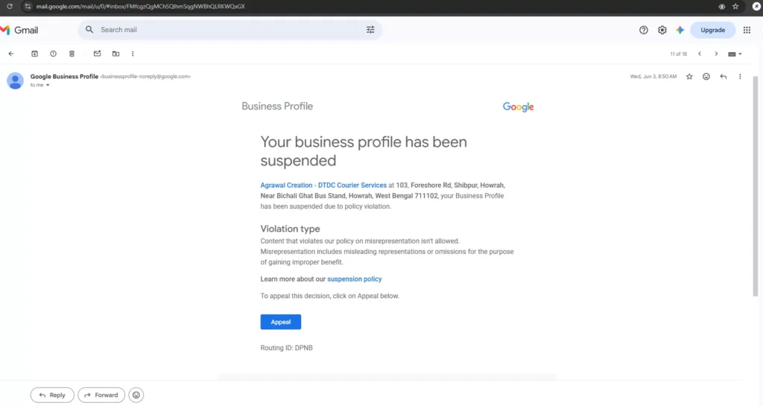Screen dimensions: 763x406
Task: Open the Gmail logo home link
Action: click(x=19, y=30)
